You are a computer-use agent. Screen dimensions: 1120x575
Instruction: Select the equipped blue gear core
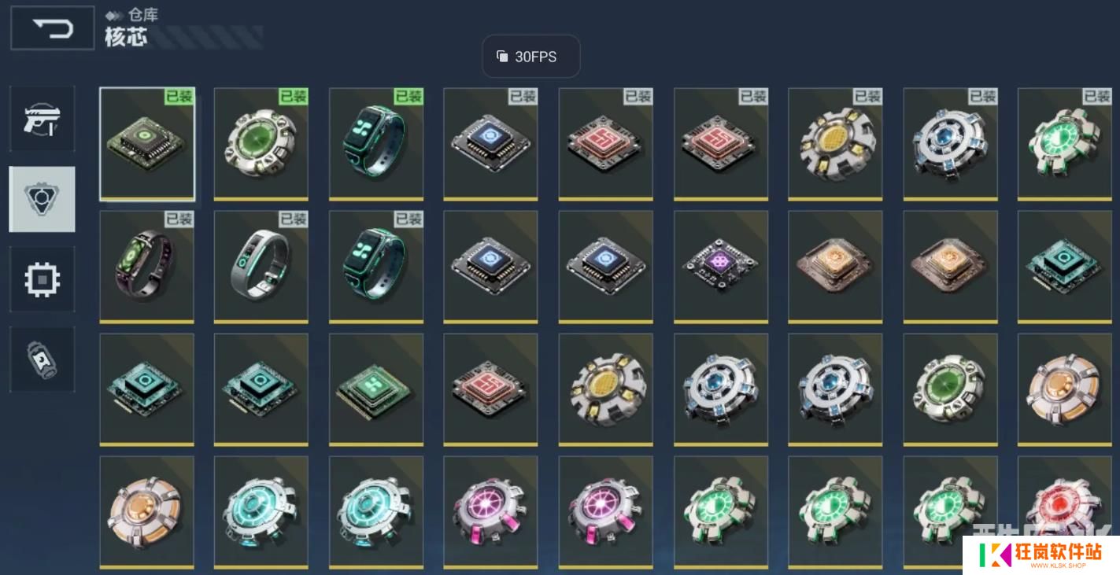tap(951, 144)
